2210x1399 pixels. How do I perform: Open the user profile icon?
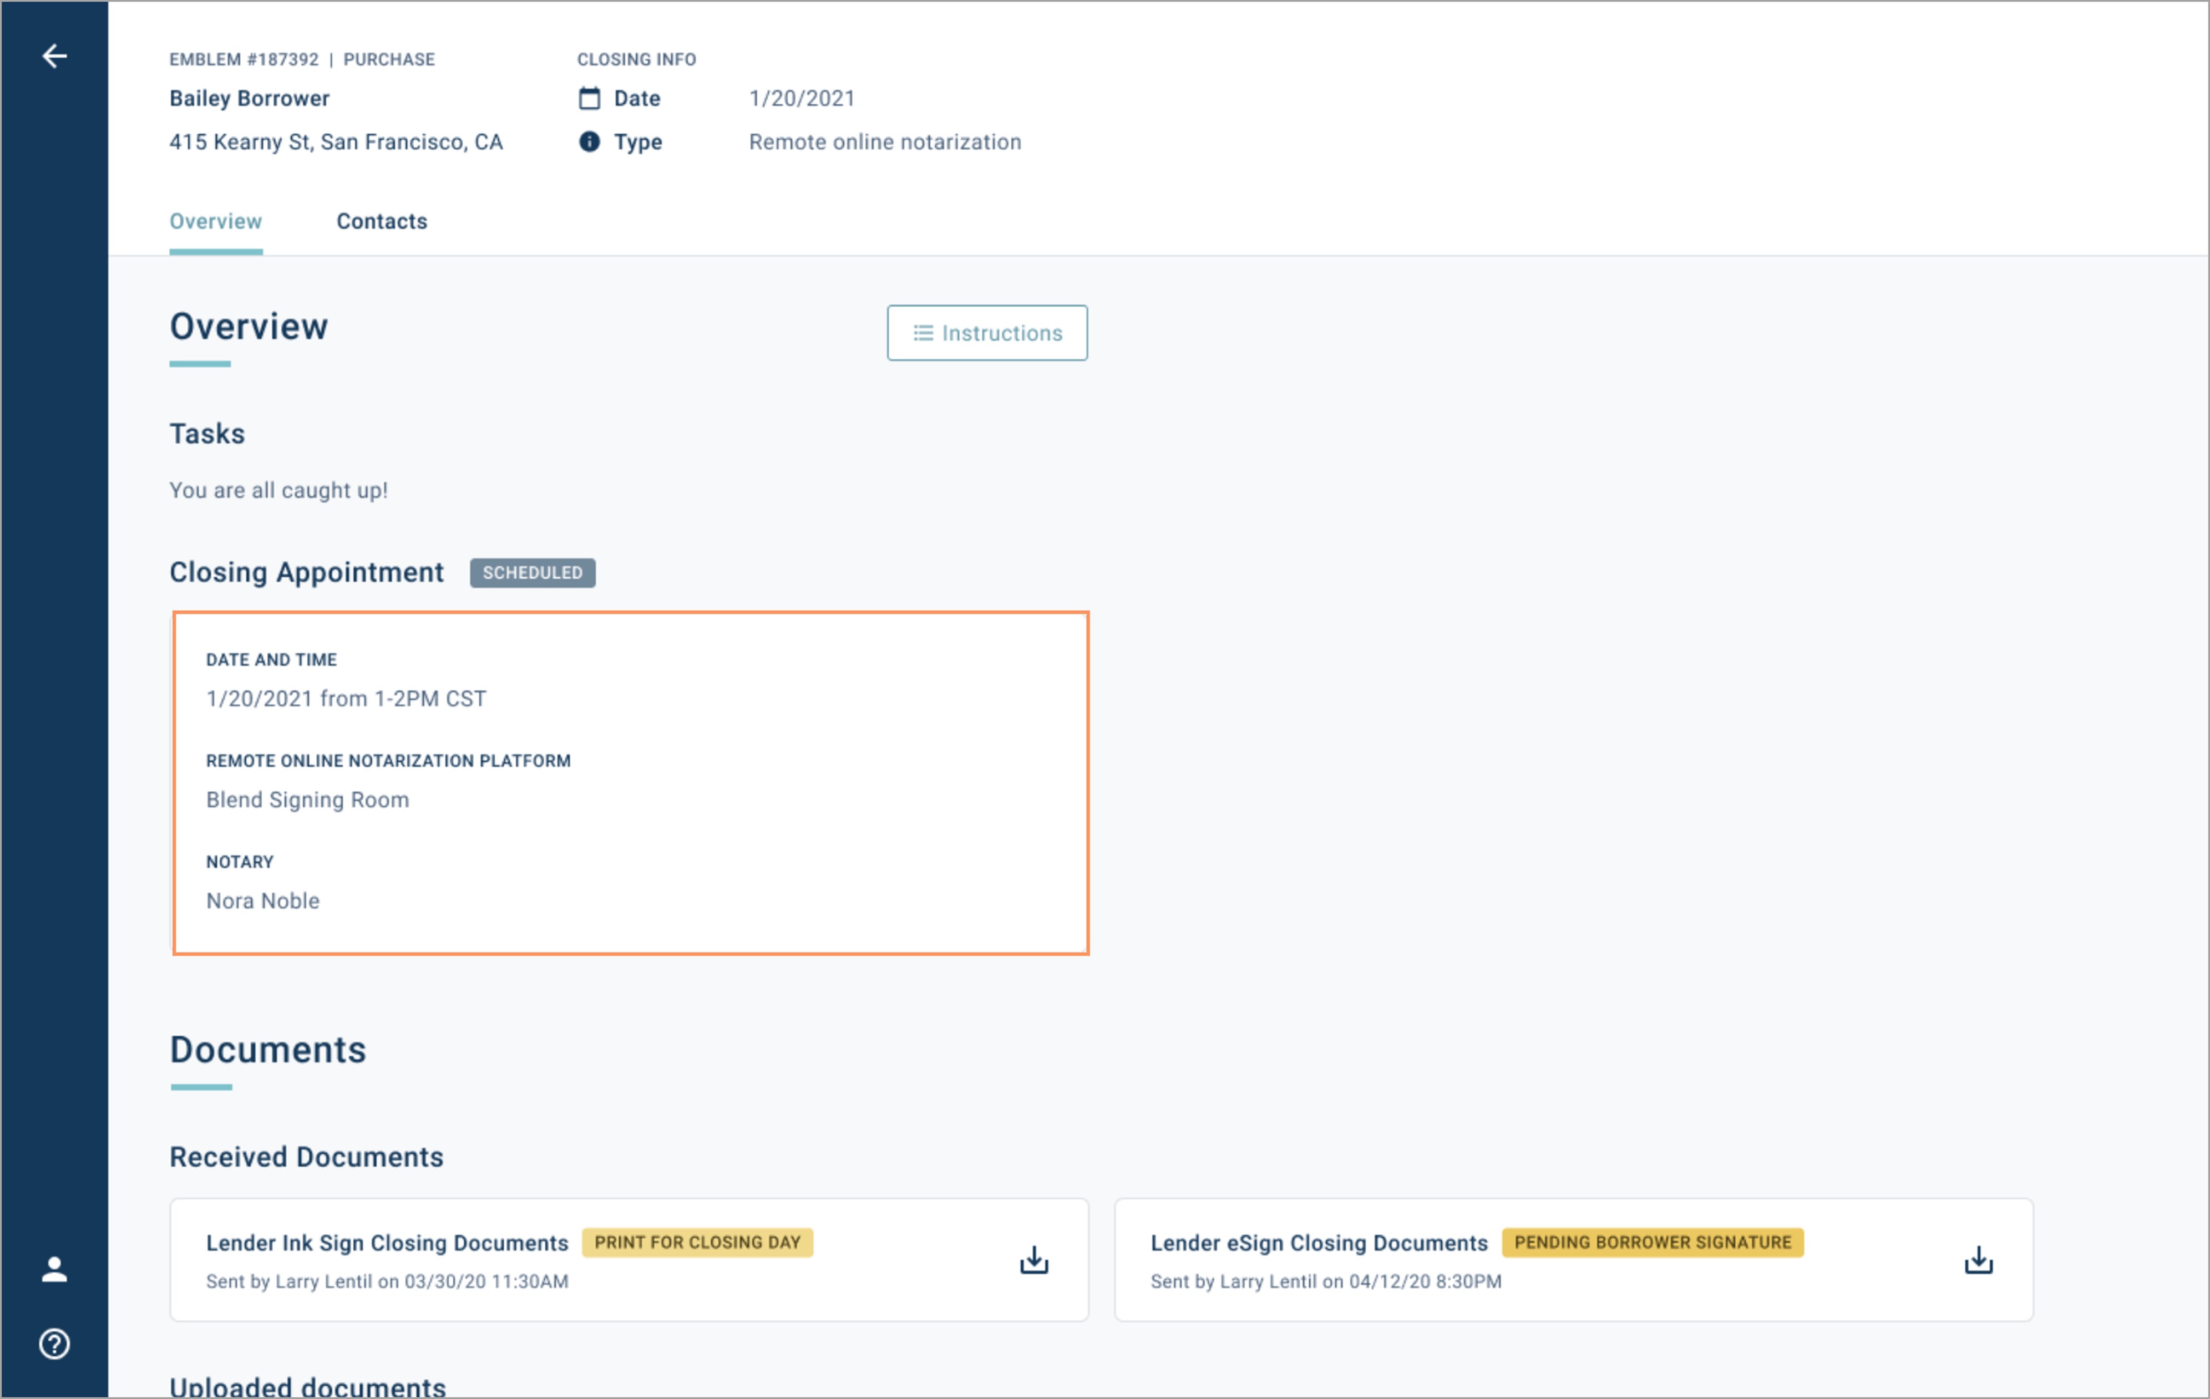[x=54, y=1270]
